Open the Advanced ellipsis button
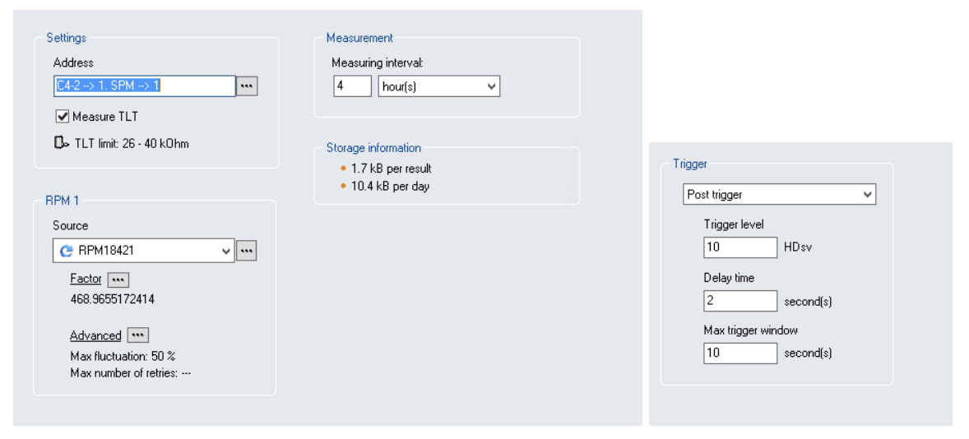969x439 pixels. tap(138, 335)
